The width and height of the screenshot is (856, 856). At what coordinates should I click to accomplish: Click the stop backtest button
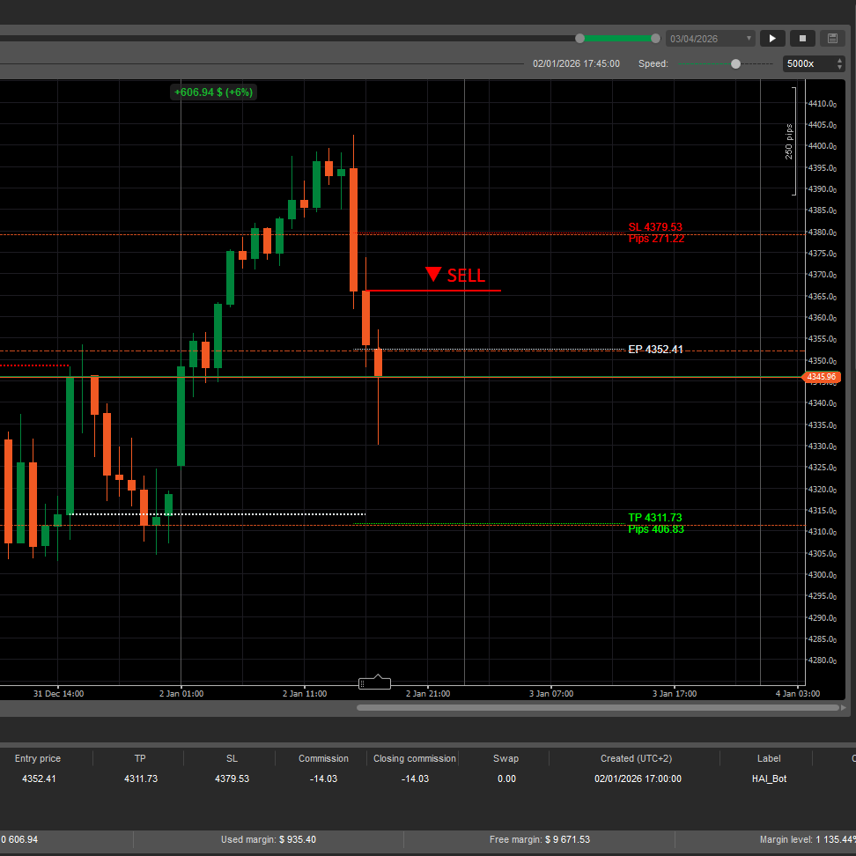pos(802,39)
